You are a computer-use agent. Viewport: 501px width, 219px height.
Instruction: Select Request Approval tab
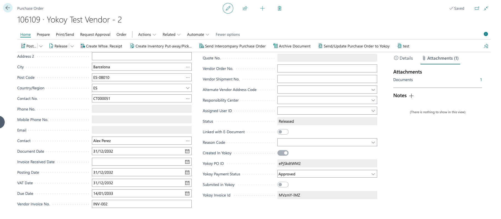tap(95, 34)
